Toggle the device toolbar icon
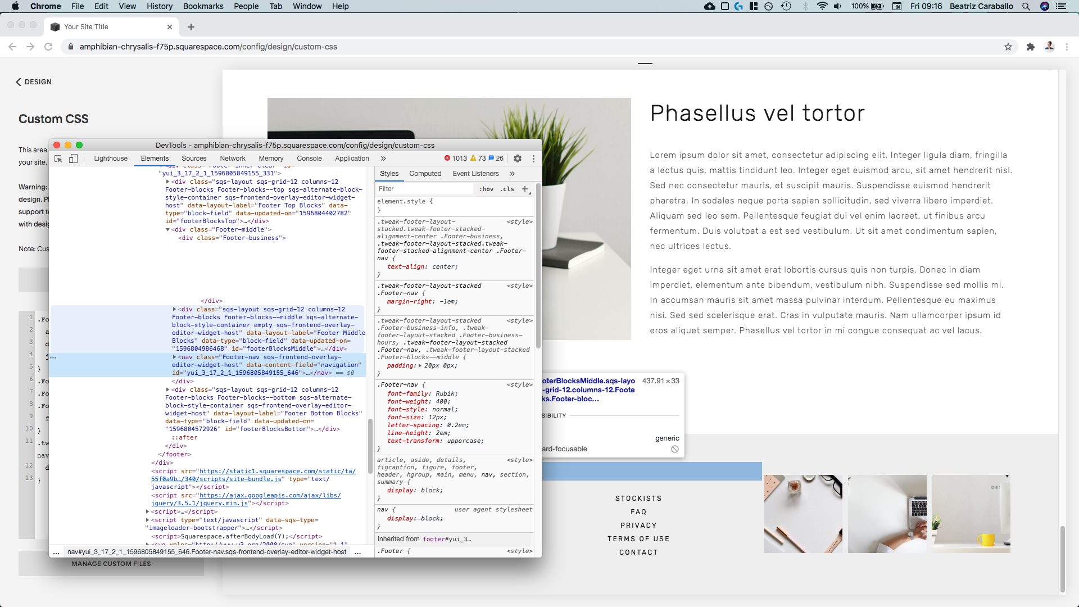Screen dimensions: 1079x607 tap(73, 159)
